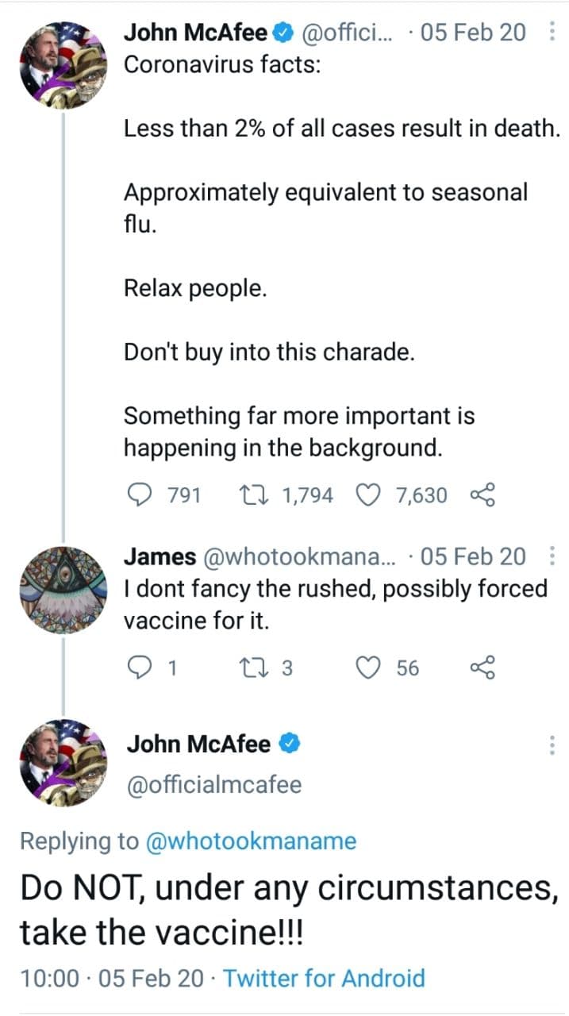
Task: Tap James display name on second tweet
Action: [160, 557]
